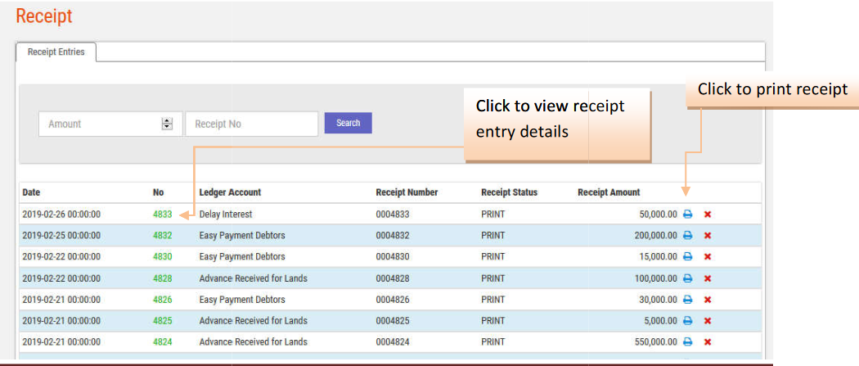This screenshot has width=859, height=366.
Task: View details of receipt 4832
Action: (x=162, y=236)
